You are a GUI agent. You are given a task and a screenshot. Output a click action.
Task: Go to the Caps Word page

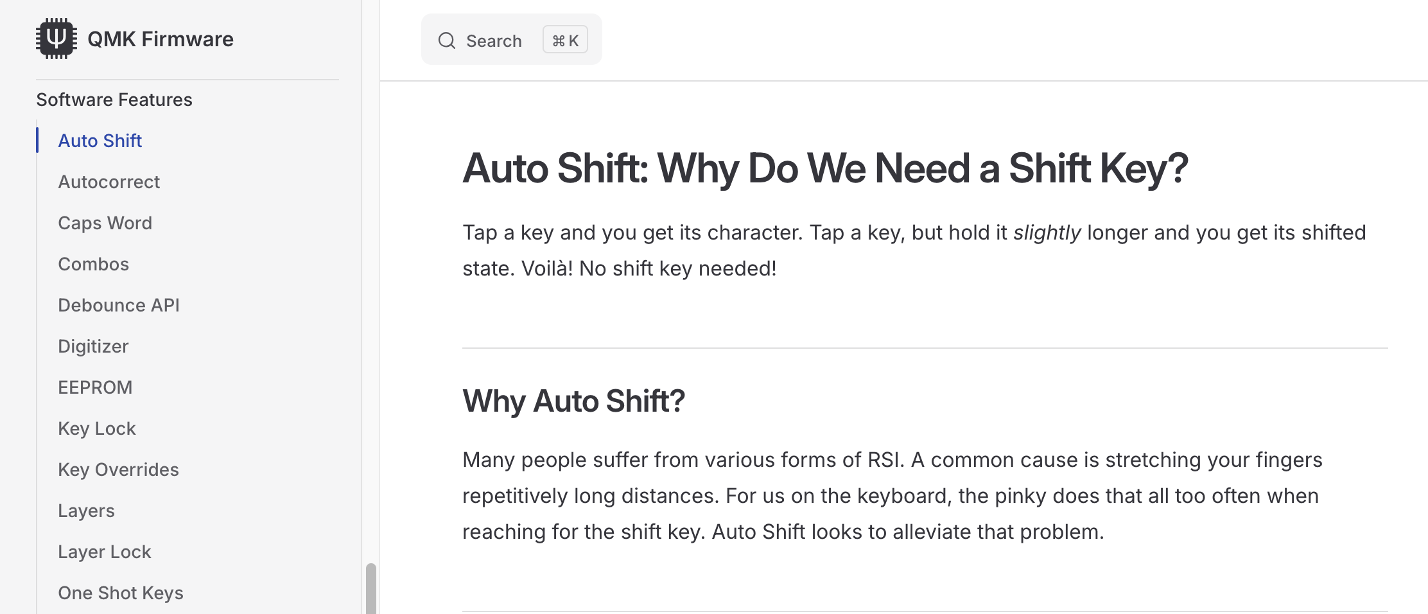(105, 223)
